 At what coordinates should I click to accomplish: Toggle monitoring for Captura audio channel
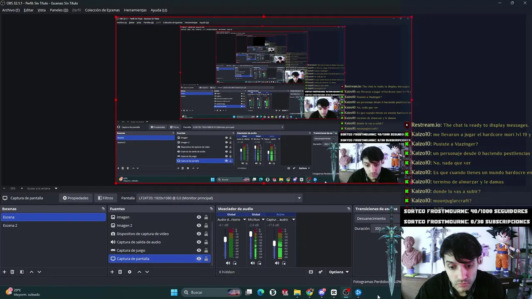click(284, 263)
